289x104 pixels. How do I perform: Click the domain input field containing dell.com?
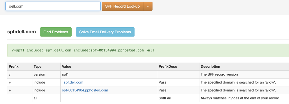coord(53,6)
